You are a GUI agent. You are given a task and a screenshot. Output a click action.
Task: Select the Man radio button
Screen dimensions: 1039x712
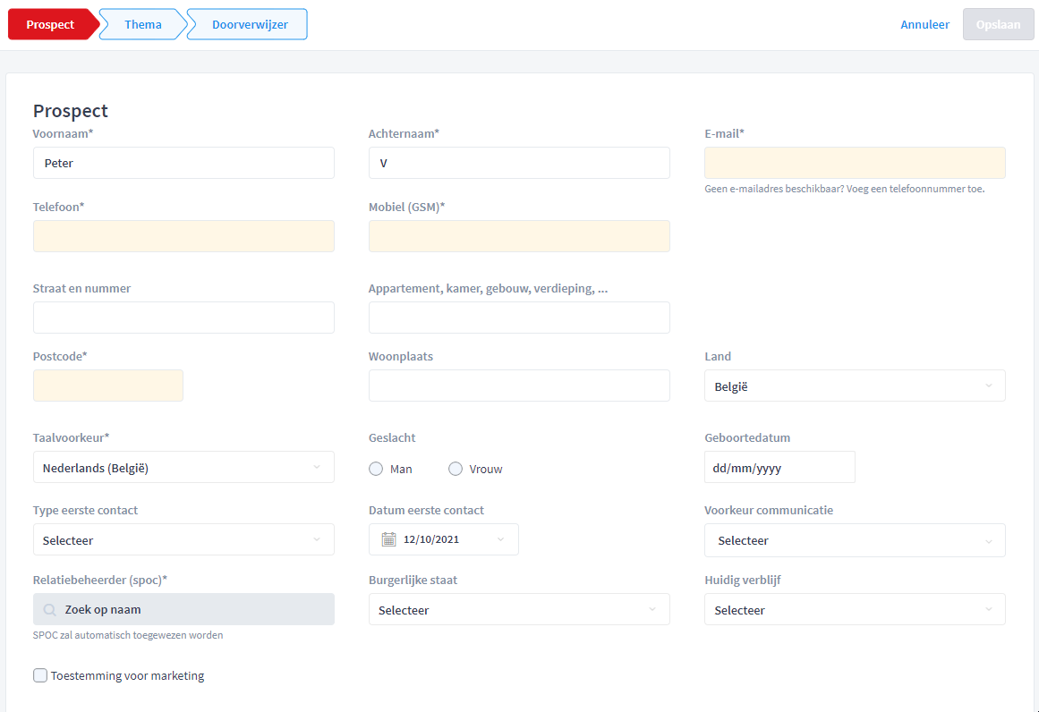pos(376,469)
